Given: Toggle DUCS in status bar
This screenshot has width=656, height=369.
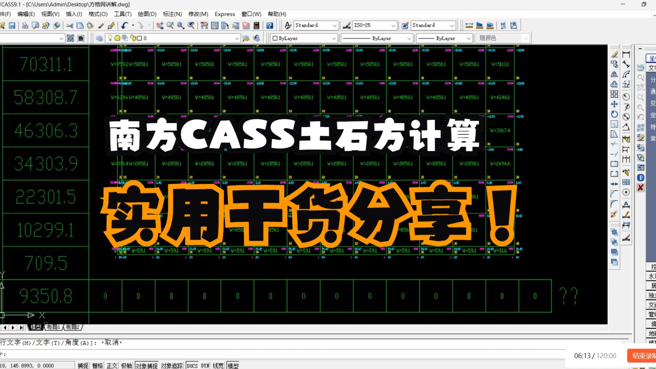Looking at the screenshot, I should (192, 365).
